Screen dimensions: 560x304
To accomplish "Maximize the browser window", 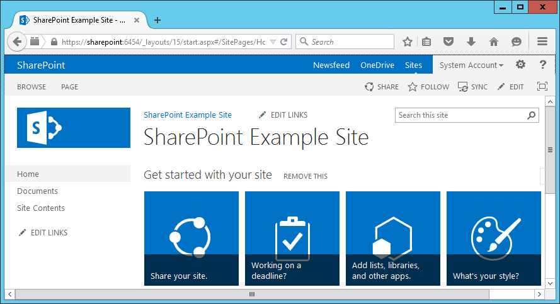I will pyautogui.click(x=520, y=7).
